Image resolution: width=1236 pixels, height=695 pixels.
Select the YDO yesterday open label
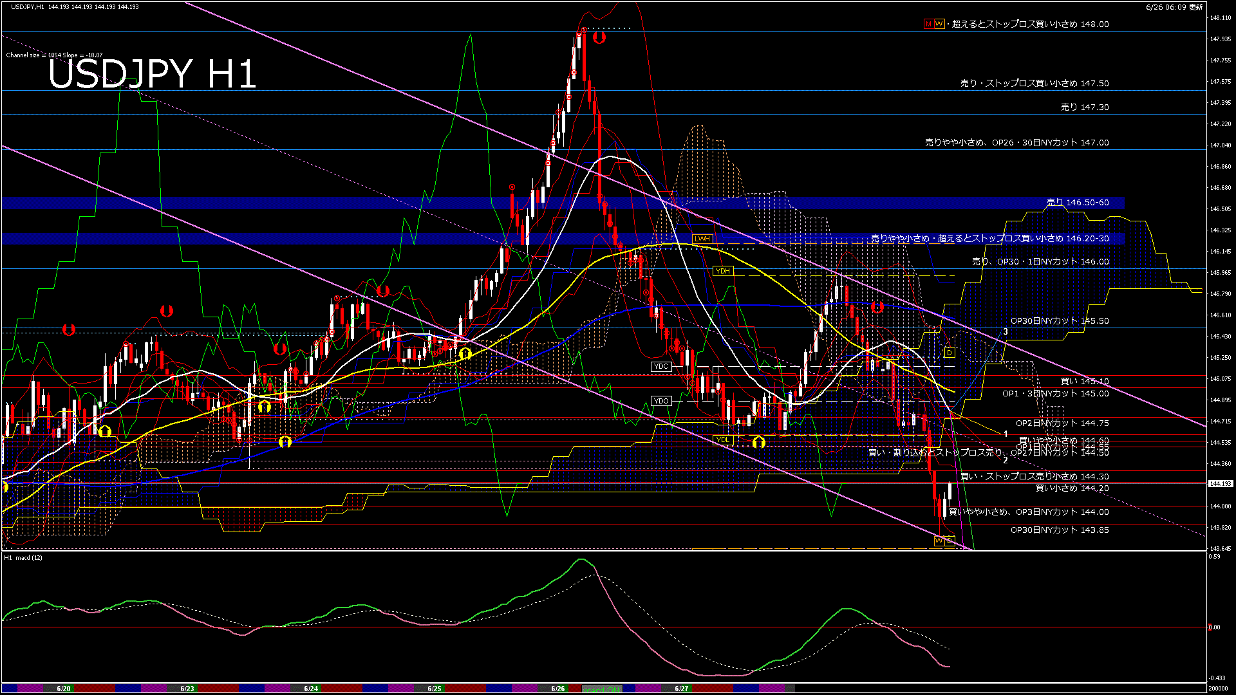coord(661,401)
